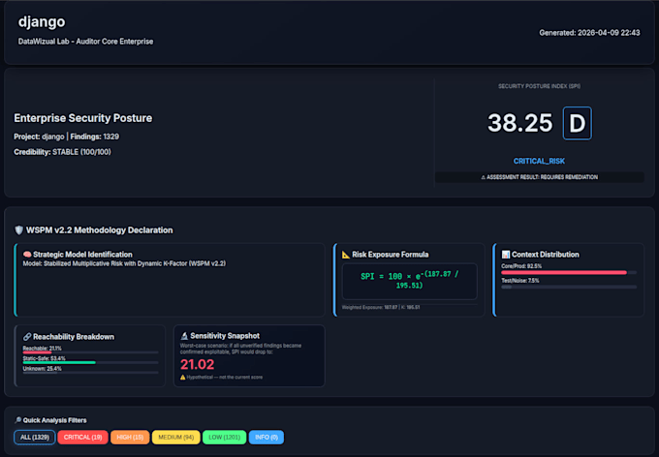Click the Project django Findings 1329 line
Viewport: 659px width, 457px height.
pyautogui.click(x=67, y=137)
